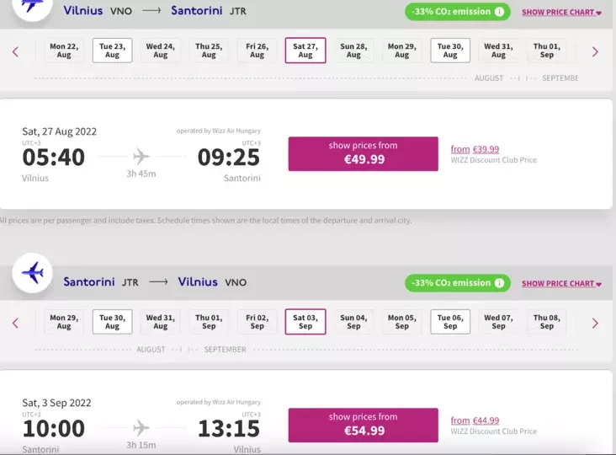The width and height of the screenshot is (616, 455).
Task: Click the Vilnius to Santorini plane logo
Action: 33,7
